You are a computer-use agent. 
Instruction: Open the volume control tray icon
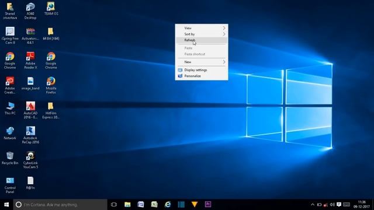pos(332,205)
